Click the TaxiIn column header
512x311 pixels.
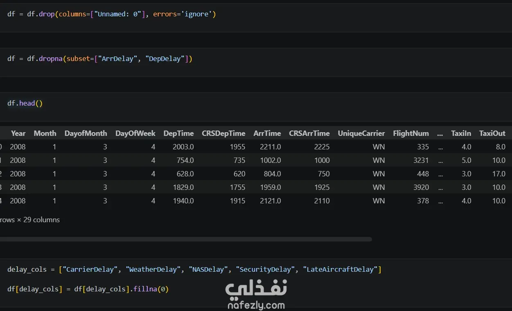point(461,133)
